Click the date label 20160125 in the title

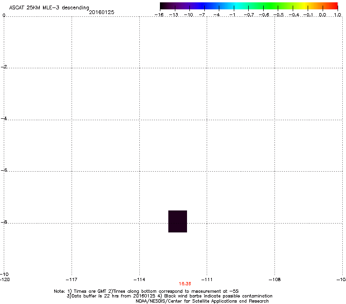101,12
